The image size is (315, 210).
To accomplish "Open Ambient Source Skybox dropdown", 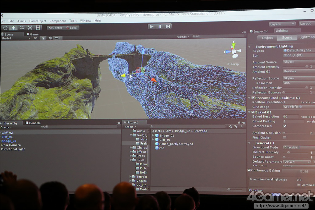I will pyautogui.click(x=299, y=62).
